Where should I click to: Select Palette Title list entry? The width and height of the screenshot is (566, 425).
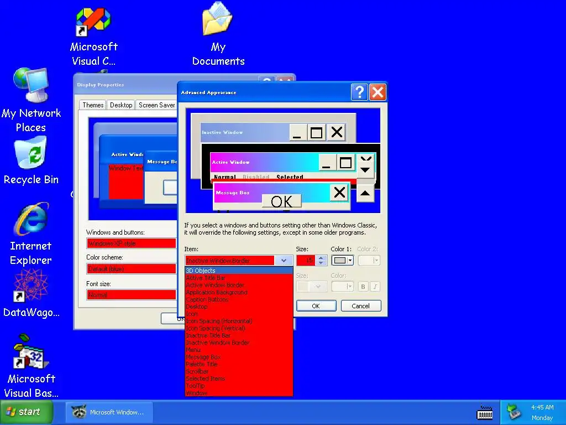point(239,364)
